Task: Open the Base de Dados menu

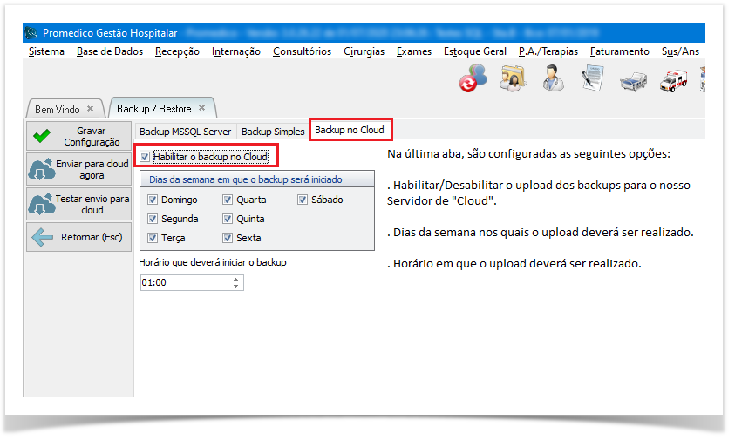Action: click(110, 51)
